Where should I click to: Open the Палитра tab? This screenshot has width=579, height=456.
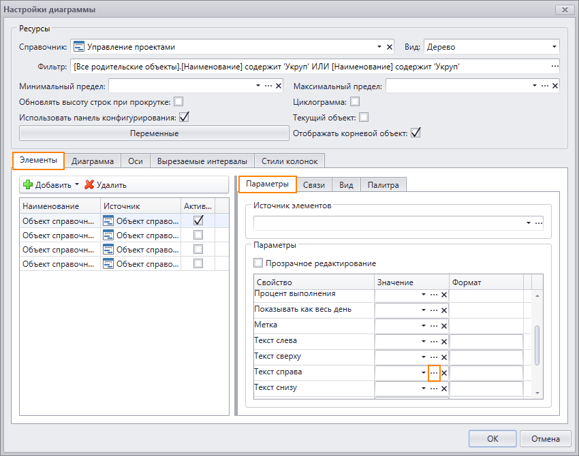point(384,185)
